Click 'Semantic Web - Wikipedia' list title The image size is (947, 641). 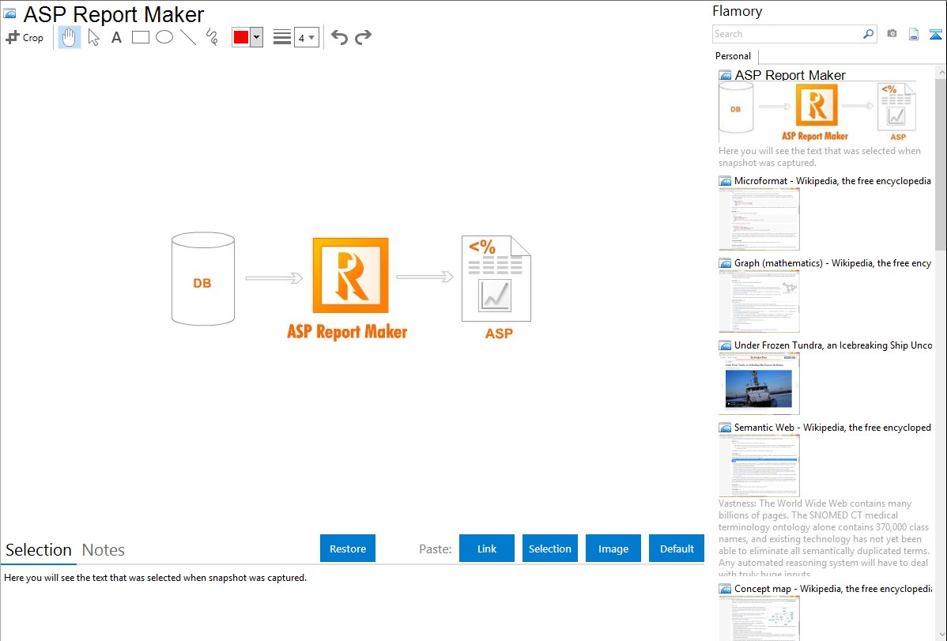(832, 427)
